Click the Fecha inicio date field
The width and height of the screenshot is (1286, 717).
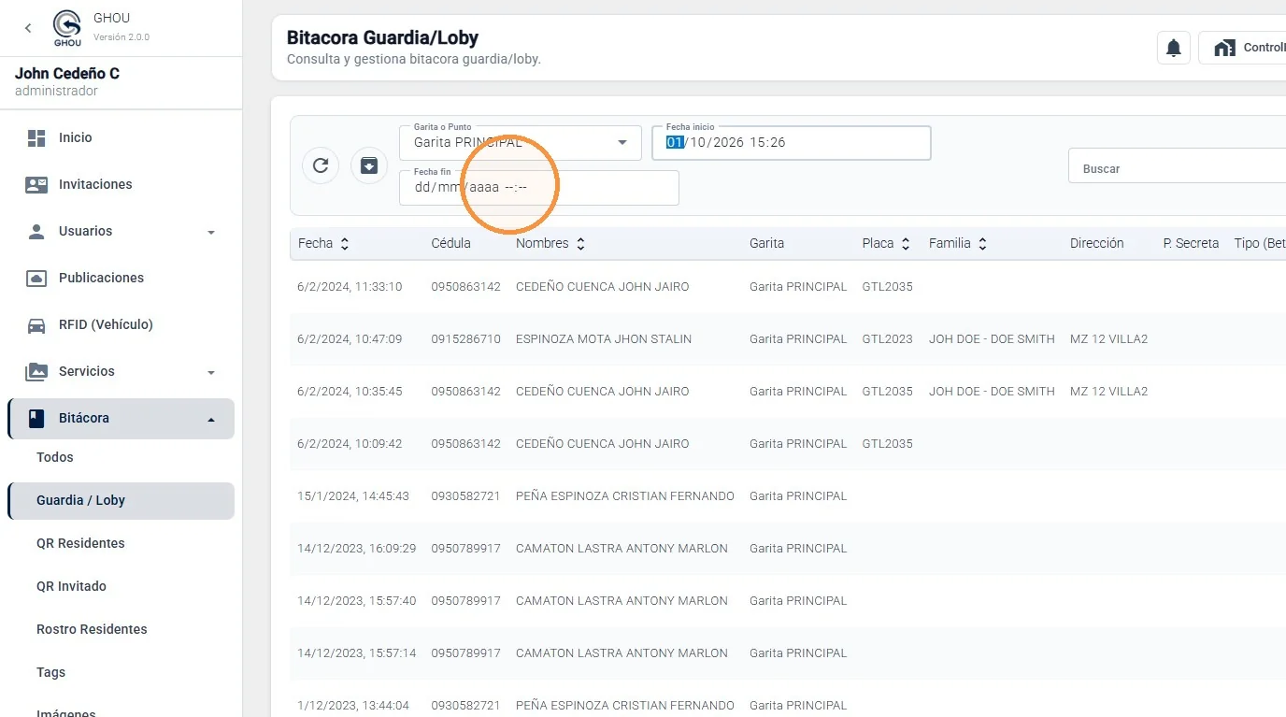(792, 143)
